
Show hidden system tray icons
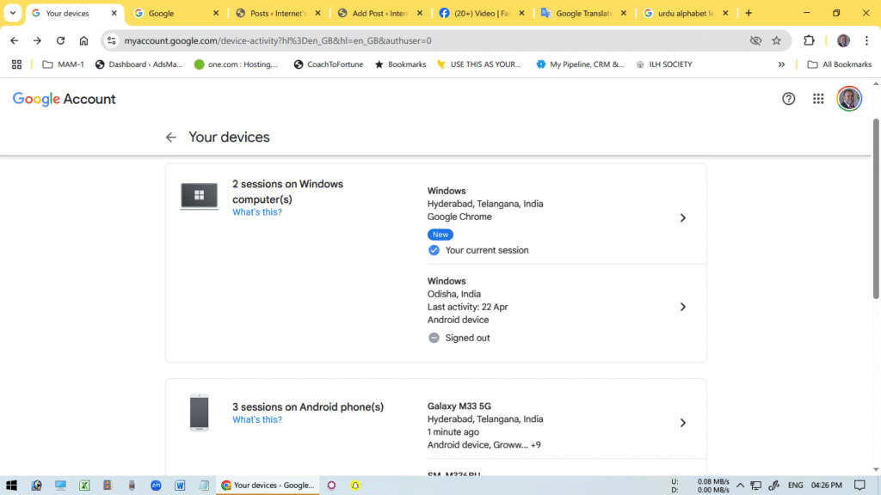[x=740, y=486]
